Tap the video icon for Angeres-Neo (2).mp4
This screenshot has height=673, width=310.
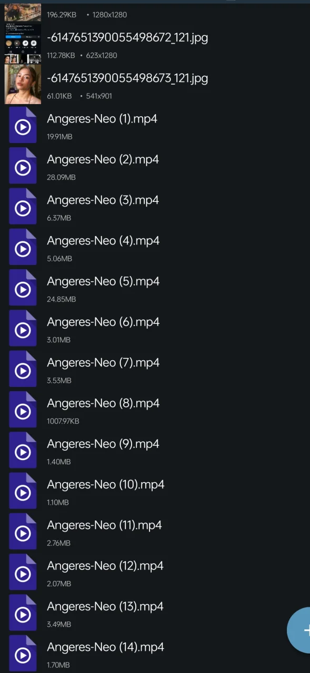(x=23, y=166)
